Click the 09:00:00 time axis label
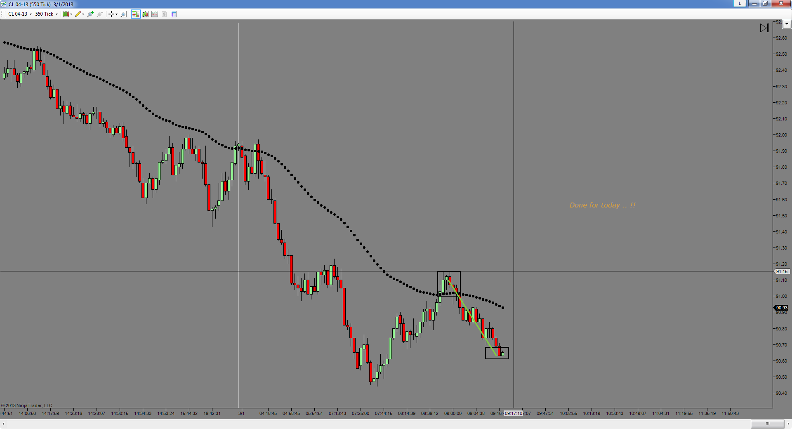Screen dimensions: 792x429 [x=453, y=413]
